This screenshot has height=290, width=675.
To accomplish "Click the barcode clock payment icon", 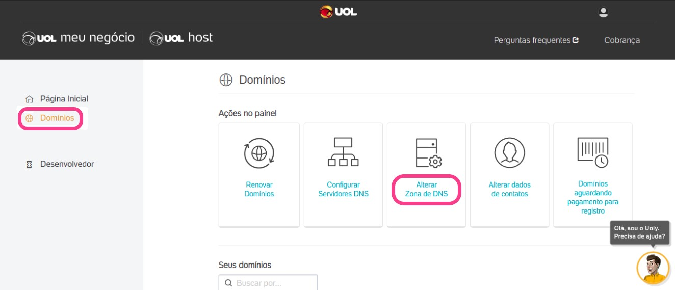I will click(592, 152).
